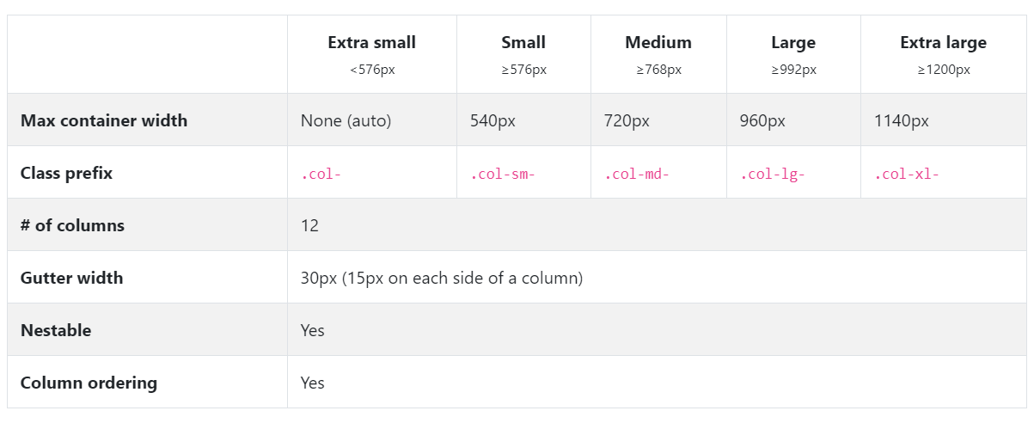Select the .col-md- code text
1034x423 pixels.
coord(637,175)
